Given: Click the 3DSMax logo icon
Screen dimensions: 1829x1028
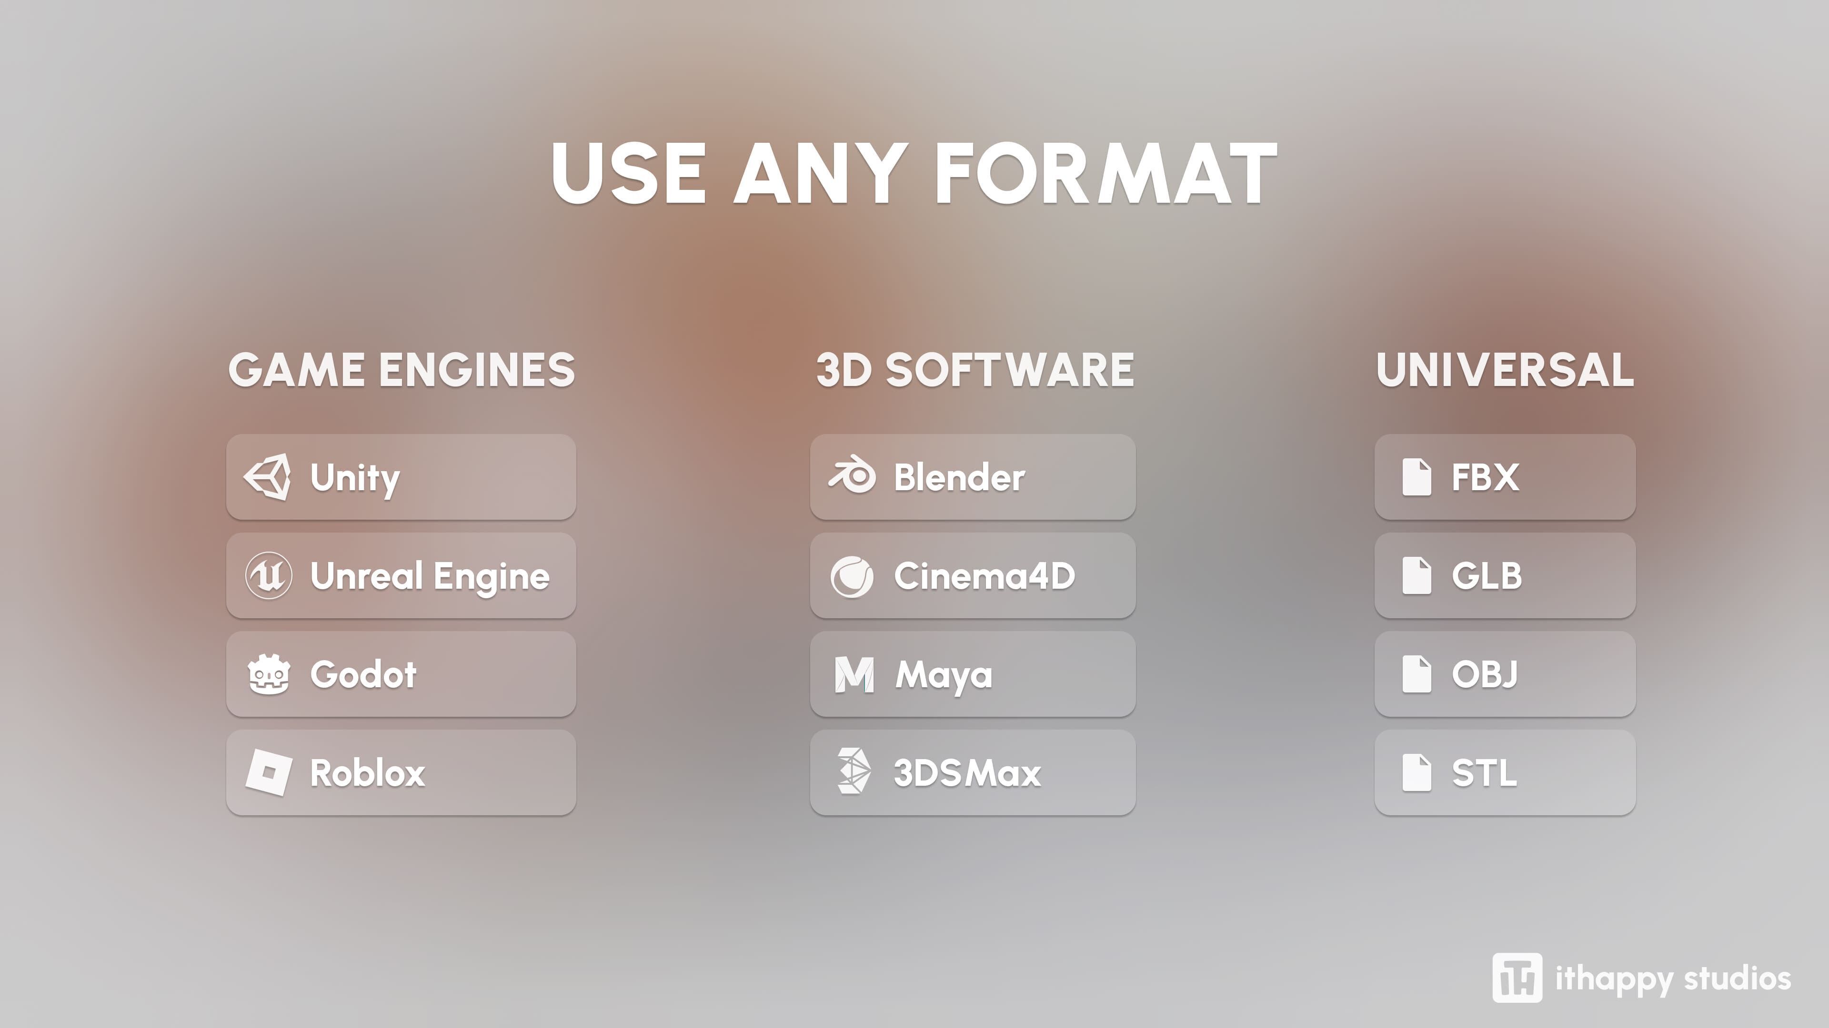Looking at the screenshot, I should click(853, 771).
